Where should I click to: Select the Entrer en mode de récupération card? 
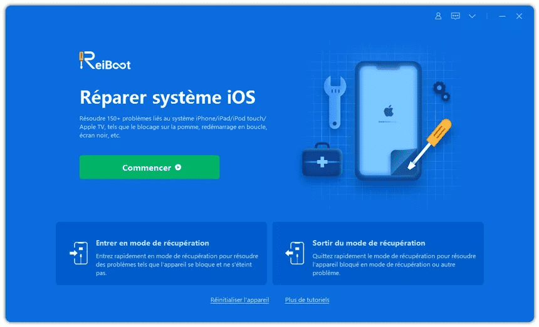click(x=161, y=253)
